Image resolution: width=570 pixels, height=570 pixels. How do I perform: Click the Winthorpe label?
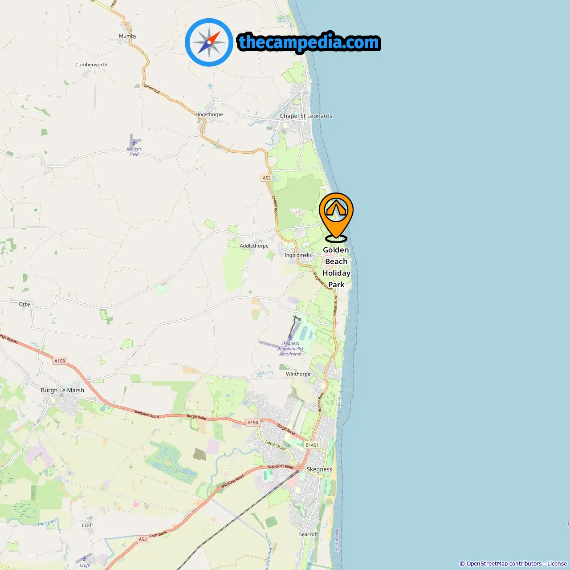click(298, 374)
